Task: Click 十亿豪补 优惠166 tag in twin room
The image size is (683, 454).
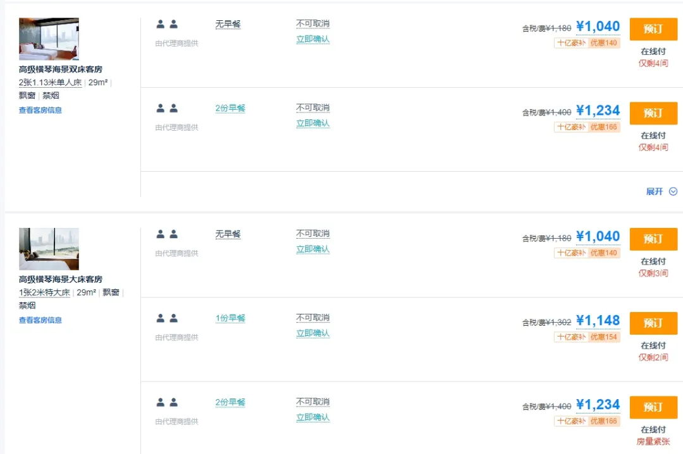Action: 587,127
